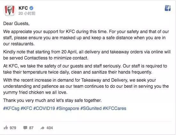The image size is (176, 135).
Task: Follow the #COVID19 hashtag
Action: tap(44, 108)
